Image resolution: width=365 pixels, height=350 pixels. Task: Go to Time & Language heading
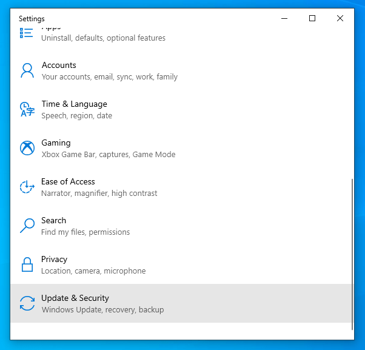pyautogui.click(x=74, y=104)
